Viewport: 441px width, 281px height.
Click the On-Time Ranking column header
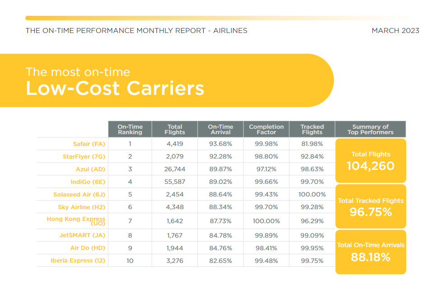pyautogui.click(x=130, y=129)
